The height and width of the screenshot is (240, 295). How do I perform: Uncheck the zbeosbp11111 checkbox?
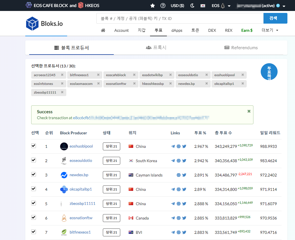[33, 203]
